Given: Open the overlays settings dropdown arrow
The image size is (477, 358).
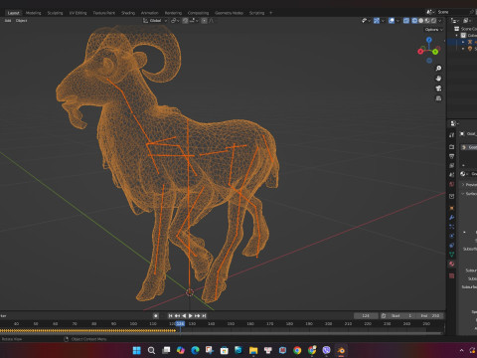Looking at the screenshot, I should tap(397, 21).
